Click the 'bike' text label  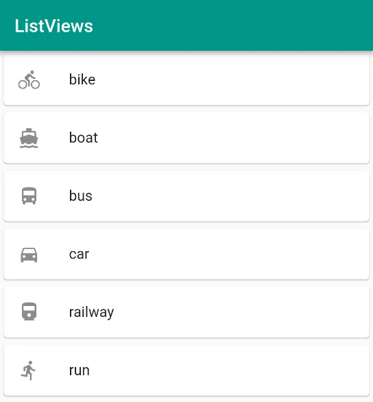[x=82, y=80]
